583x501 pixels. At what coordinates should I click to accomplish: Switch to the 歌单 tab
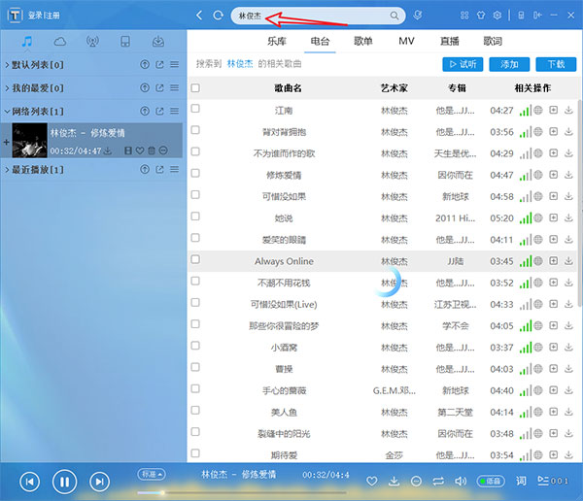pyautogui.click(x=362, y=41)
